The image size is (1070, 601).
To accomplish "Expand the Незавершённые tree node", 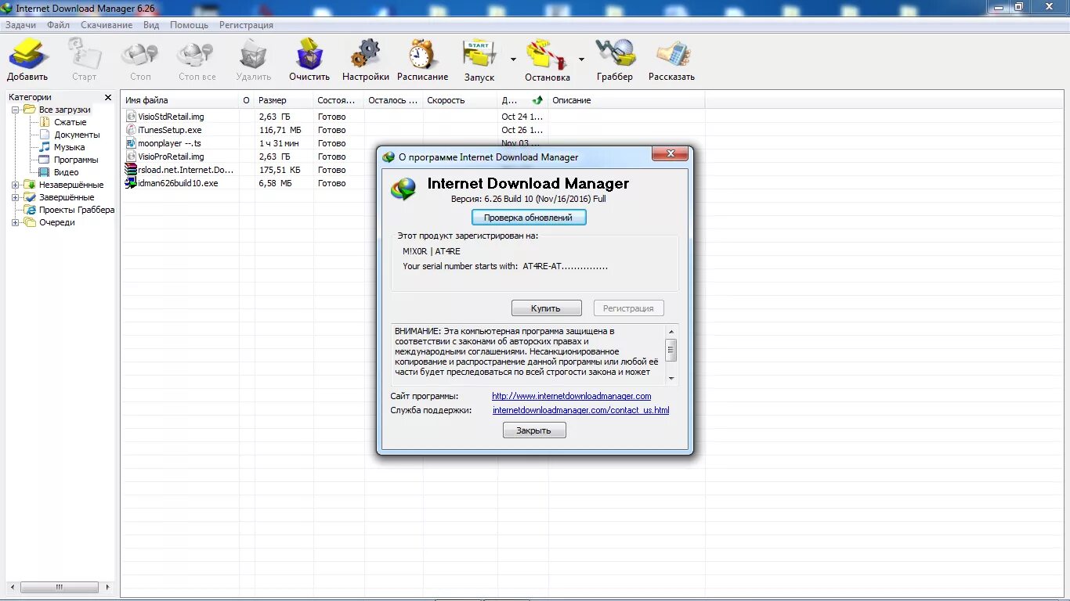I will click(15, 185).
